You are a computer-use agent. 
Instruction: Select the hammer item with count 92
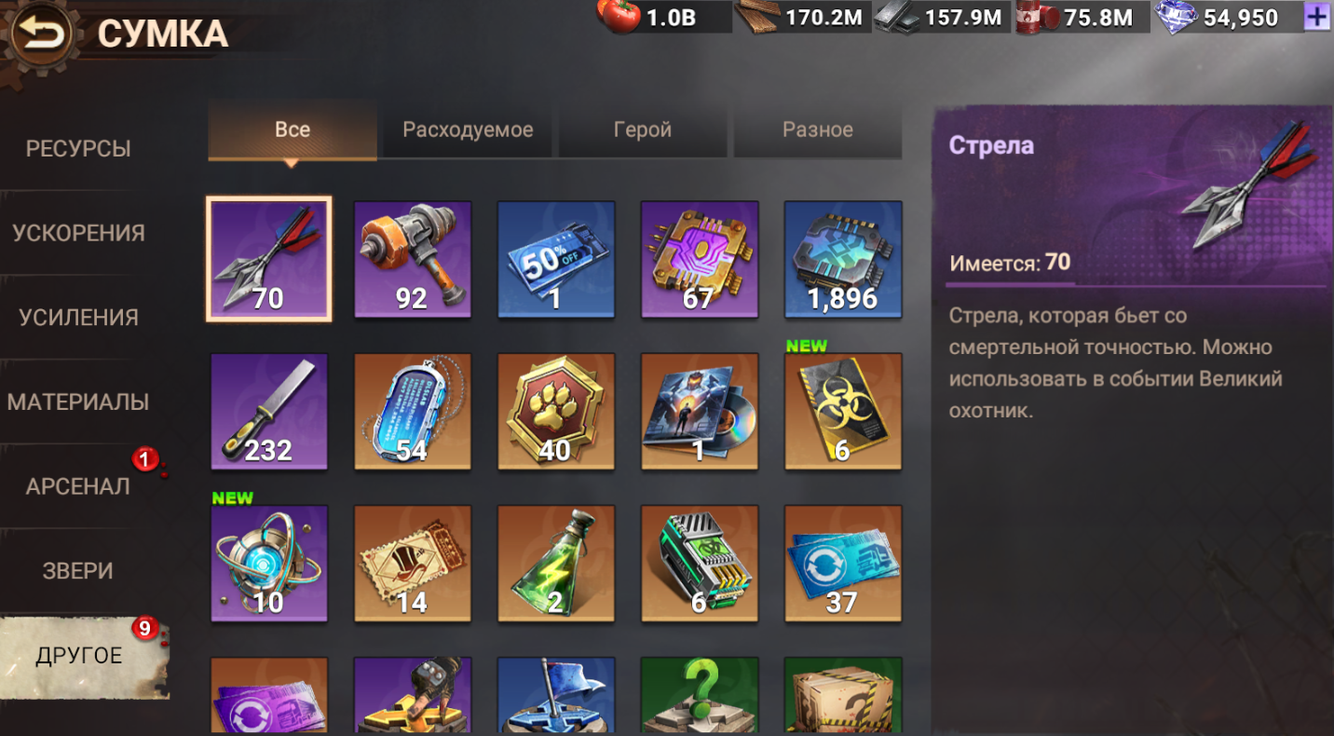(x=413, y=259)
